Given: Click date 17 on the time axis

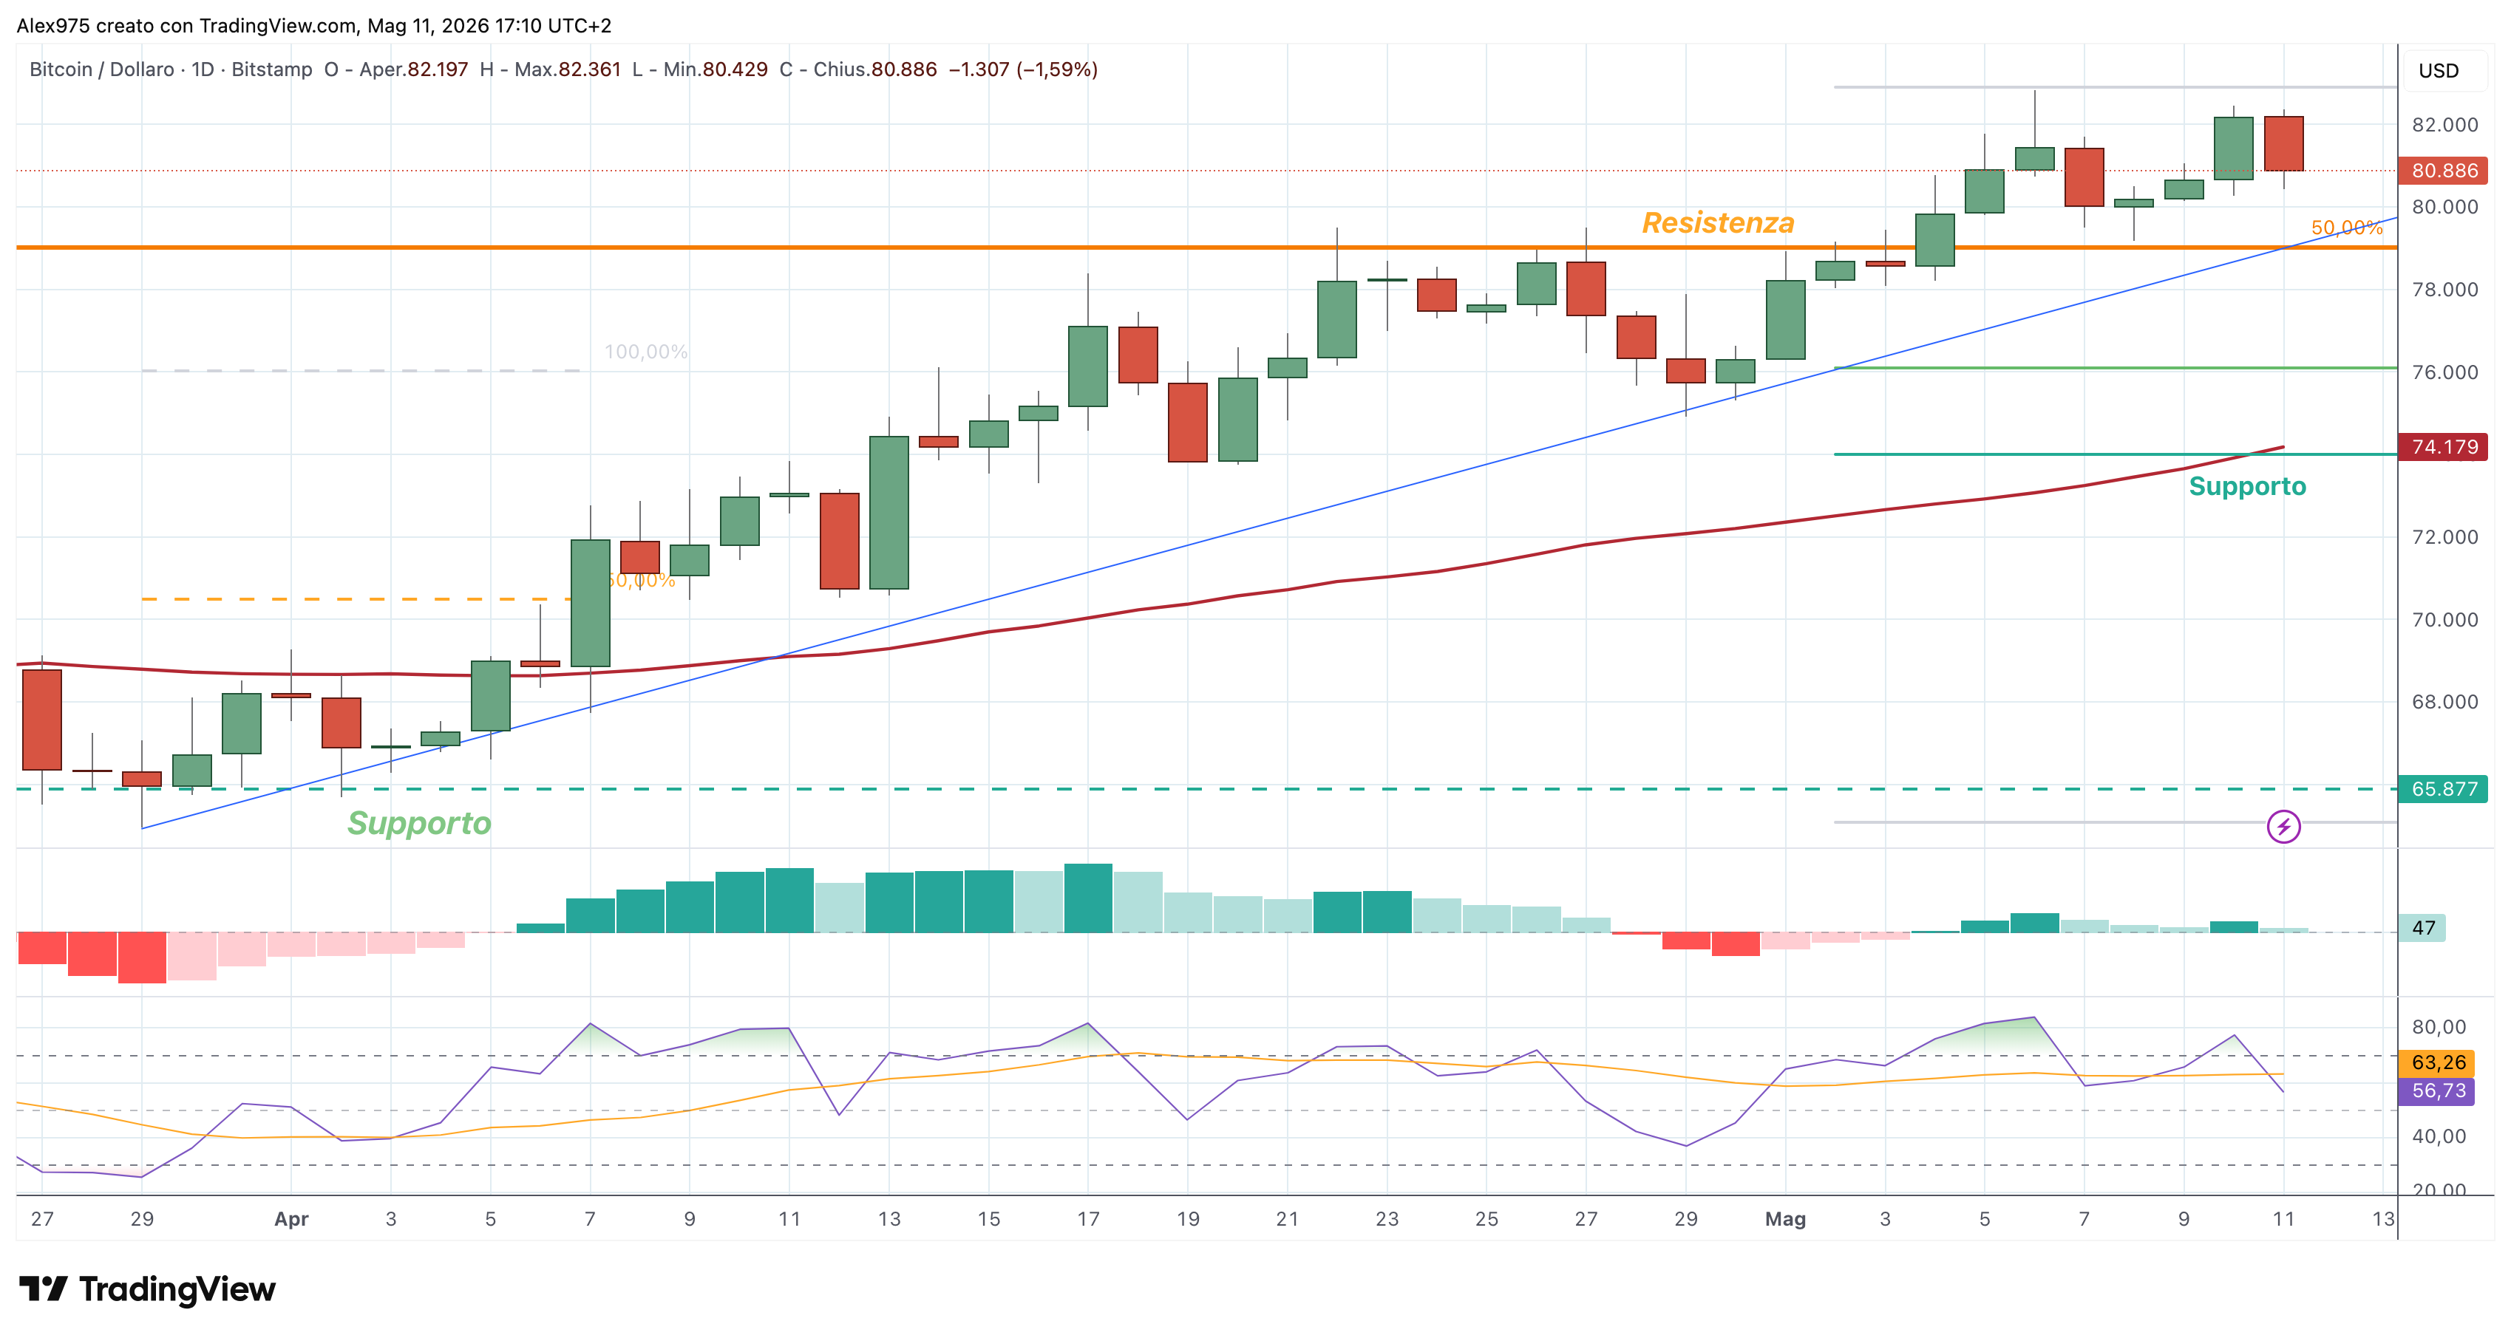Looking at the screenshot, I should (x=1088, y=1219).
